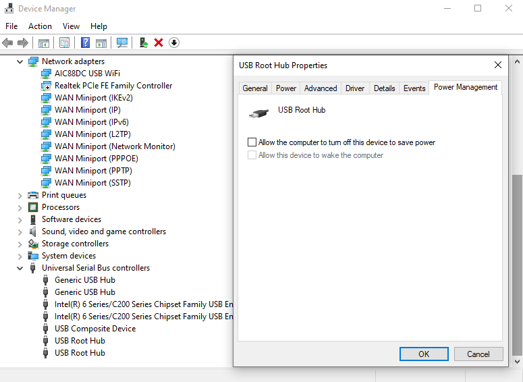Viewport: 523px width, 382px height.
Task: Switch to the Advanced tab
Action: pyautogui.click(x=321, y=88)
